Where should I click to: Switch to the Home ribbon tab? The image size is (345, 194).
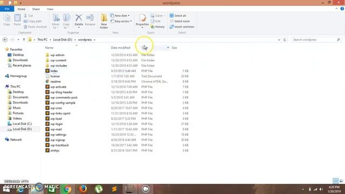(x=22, y=9)
